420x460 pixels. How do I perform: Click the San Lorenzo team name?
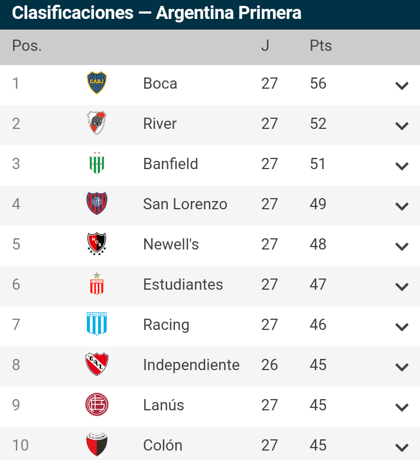(185, 204)
